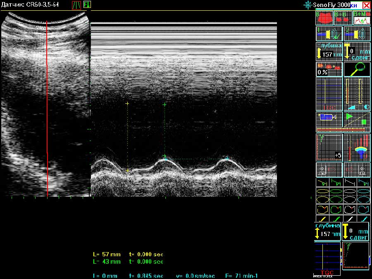Change the 0 % percentage control
Image resolution: width=372 pixels, height=279 pixels.
coord(329,69)
